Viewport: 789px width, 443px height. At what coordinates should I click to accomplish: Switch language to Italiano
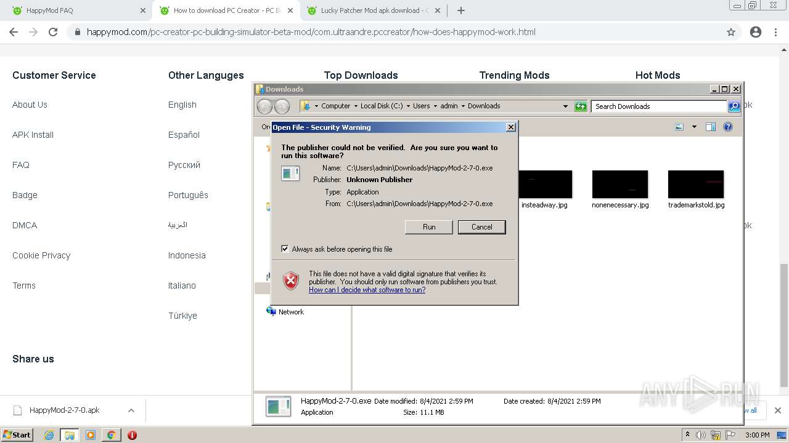click(182, 285)
